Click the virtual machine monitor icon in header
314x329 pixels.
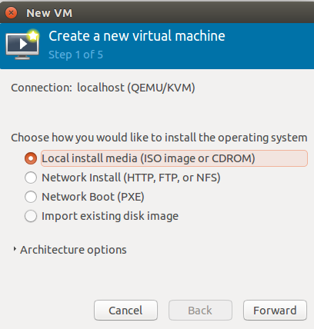22,45
